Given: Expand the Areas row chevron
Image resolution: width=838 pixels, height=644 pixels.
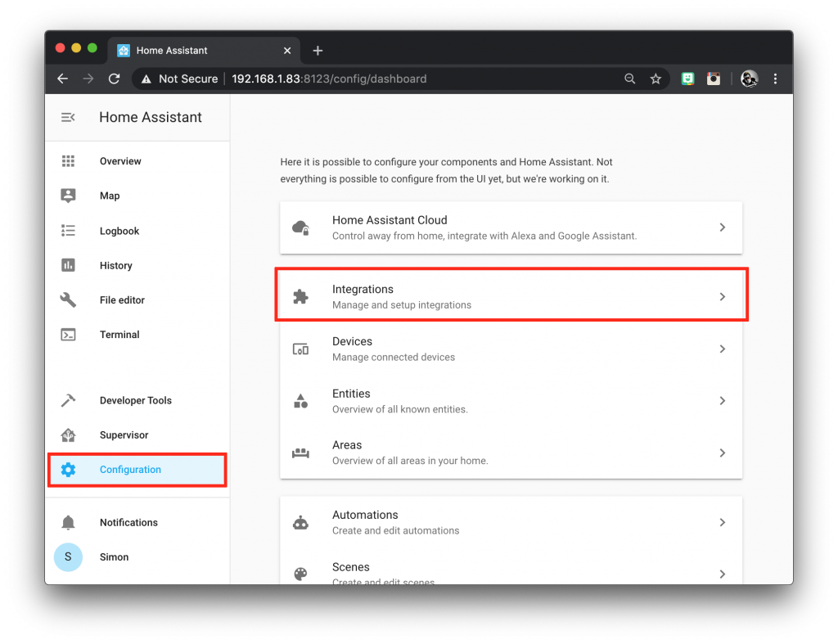Looking at the screenshot, I should 722,453.
